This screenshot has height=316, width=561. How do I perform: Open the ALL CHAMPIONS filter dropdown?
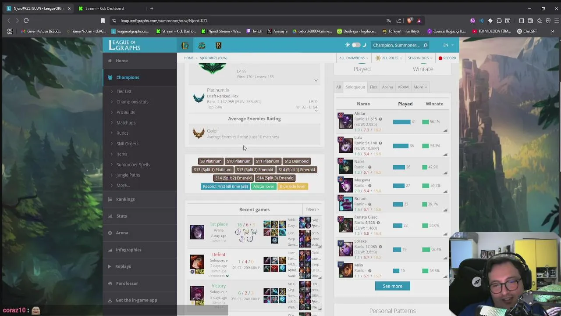[354, 58]
